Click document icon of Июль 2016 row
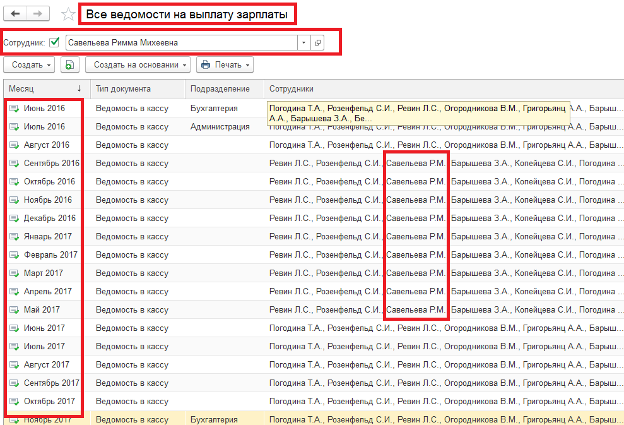Viewport: 624px width, 425px height. [x=15, y=127]
